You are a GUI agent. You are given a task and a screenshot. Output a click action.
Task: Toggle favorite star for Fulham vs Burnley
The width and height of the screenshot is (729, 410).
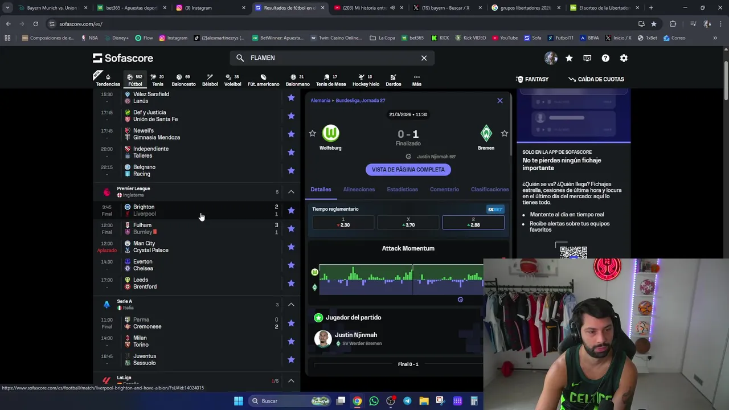291,228
